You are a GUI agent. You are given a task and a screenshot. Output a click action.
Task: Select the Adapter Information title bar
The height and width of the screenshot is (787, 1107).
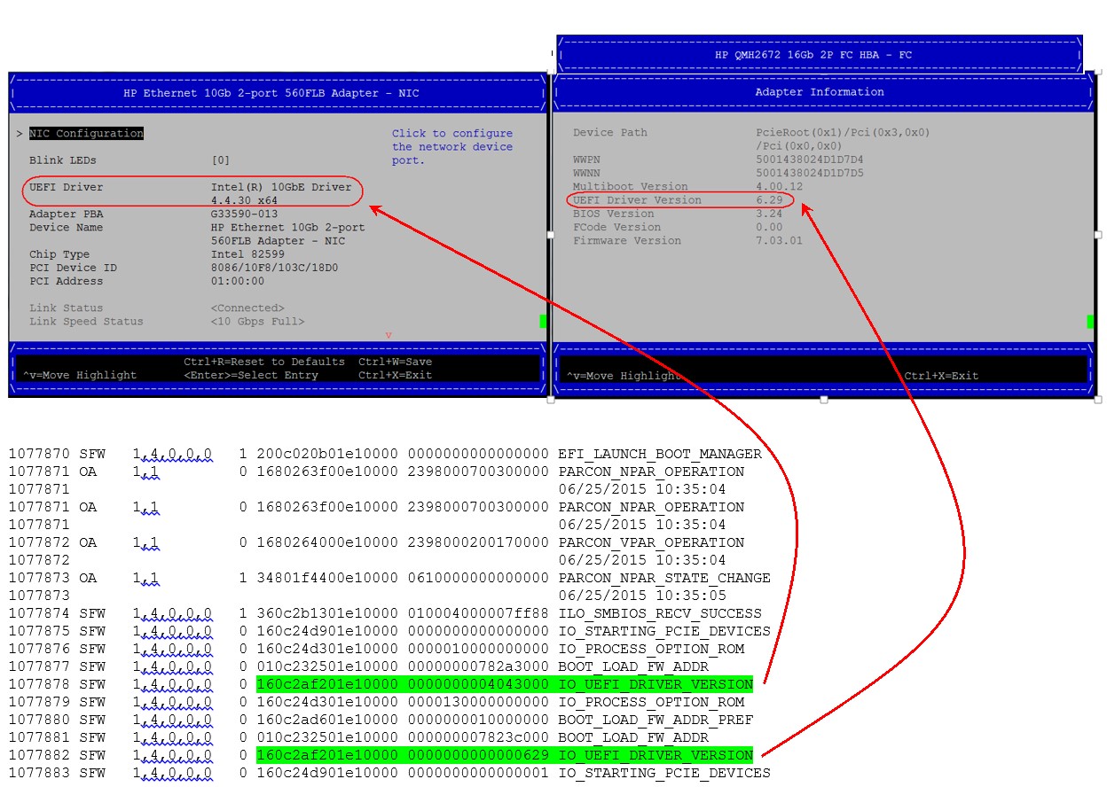pos(818,92)
